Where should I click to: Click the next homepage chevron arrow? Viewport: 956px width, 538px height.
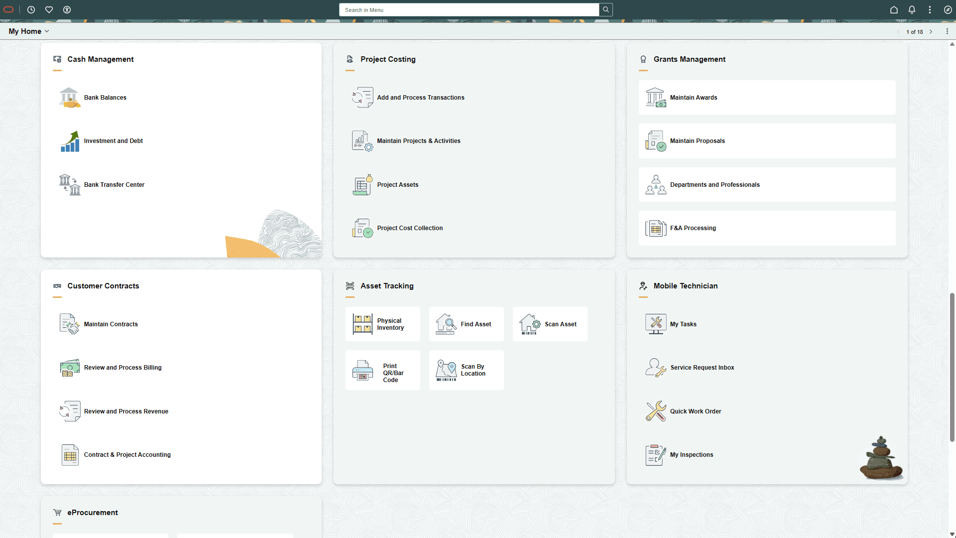[x=931, y=31]
